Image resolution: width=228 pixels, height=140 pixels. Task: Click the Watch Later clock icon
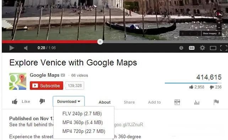tap(181, 48)
